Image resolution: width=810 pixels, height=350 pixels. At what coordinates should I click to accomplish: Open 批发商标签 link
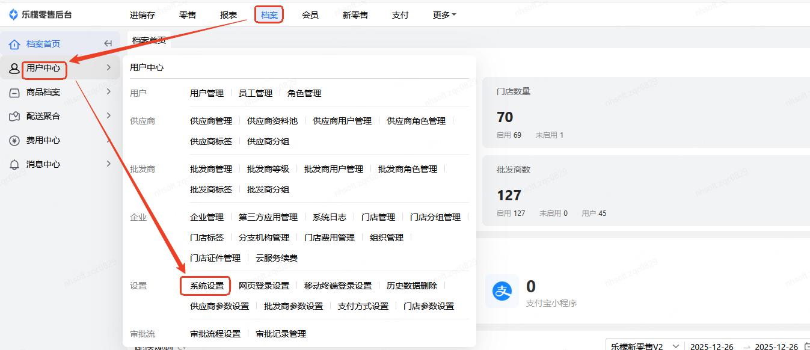pos(211,189)
